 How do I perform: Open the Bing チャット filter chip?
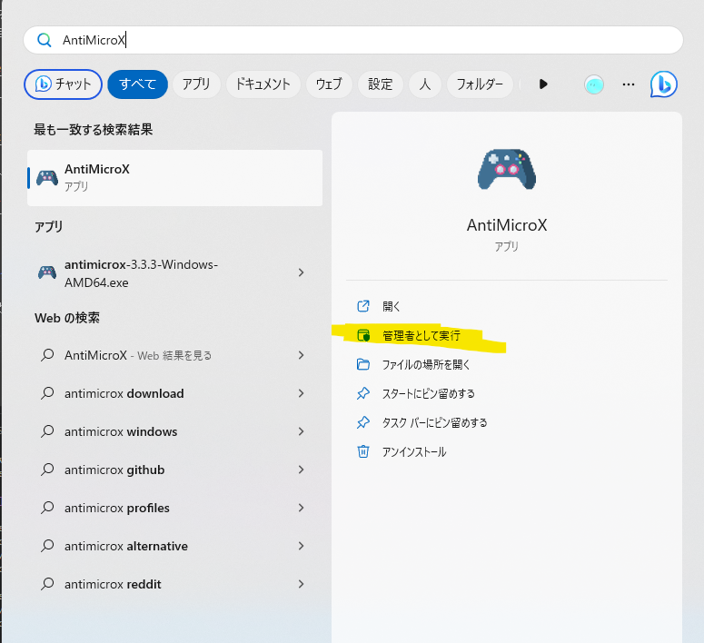click(x=63, y=84)
